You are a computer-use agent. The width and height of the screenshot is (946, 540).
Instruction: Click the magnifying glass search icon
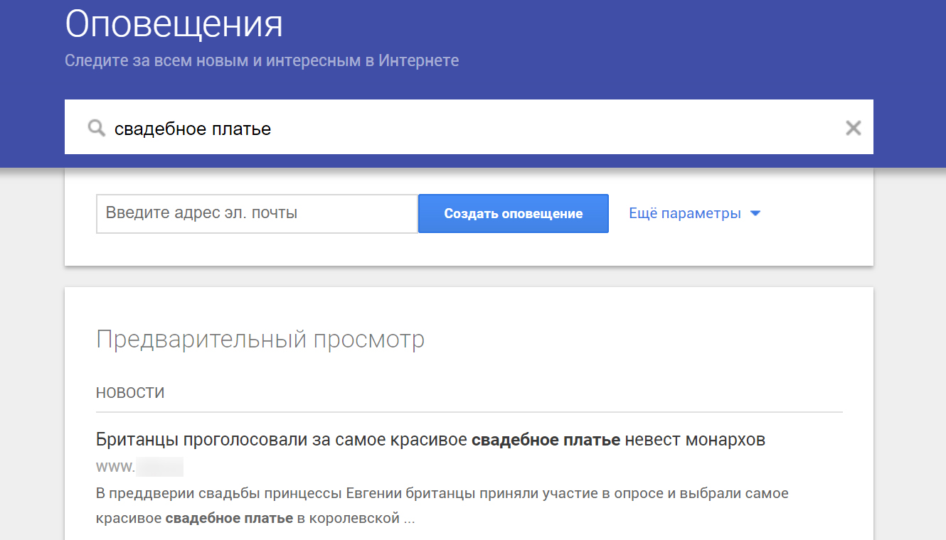(96, 127)
